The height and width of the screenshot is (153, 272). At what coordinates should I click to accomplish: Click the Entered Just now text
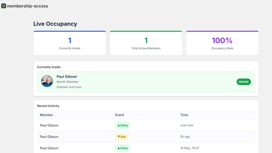[69, 87]
